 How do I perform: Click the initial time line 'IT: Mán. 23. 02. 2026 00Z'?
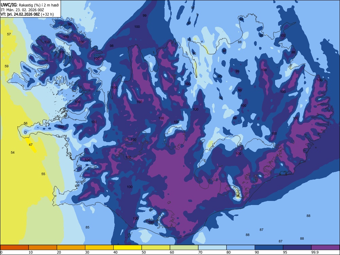[x=22, y=10]
